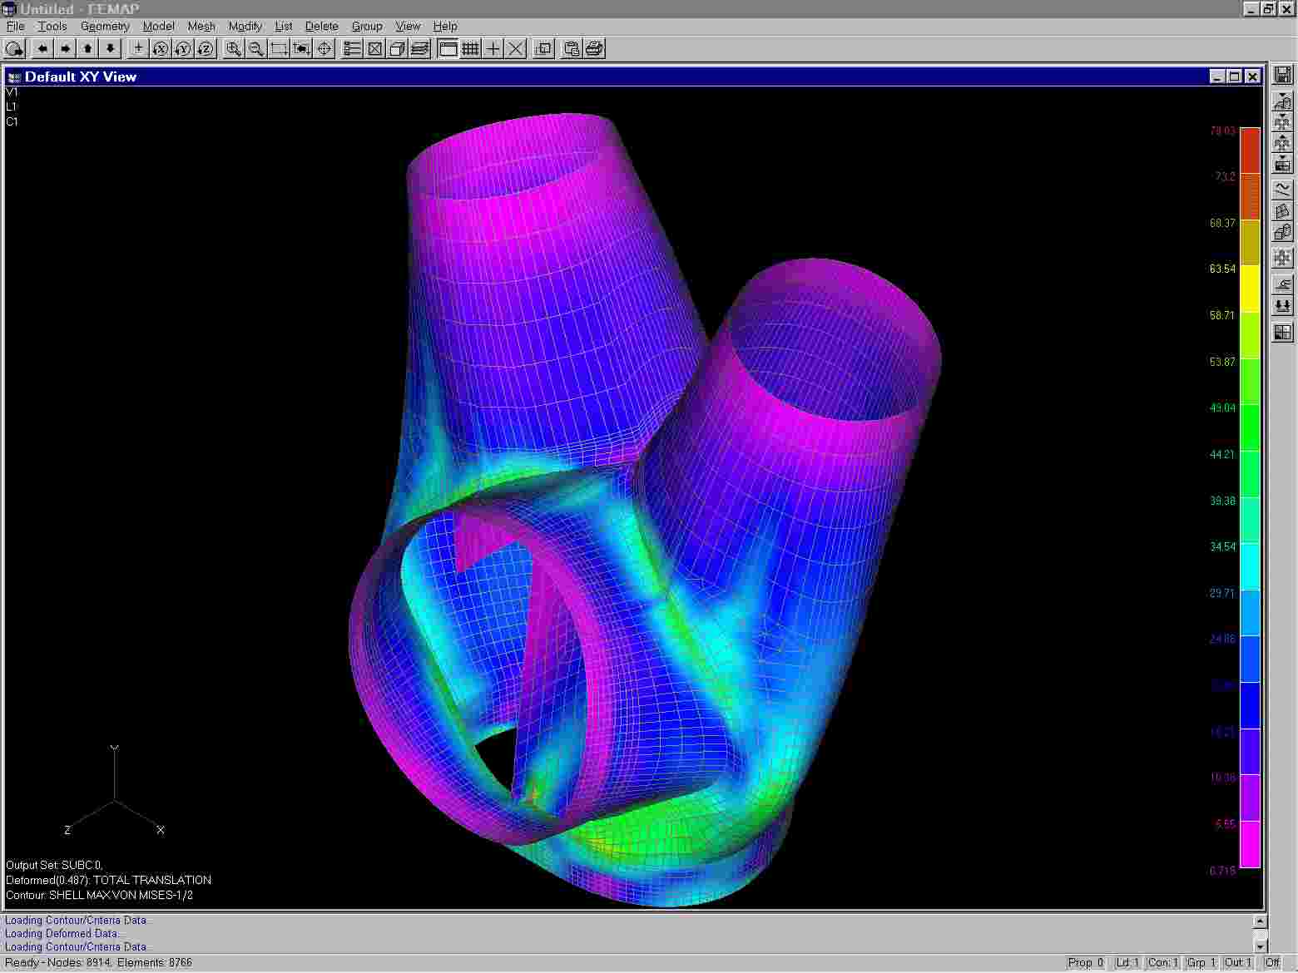The width and height of the screenshot is (1298, 973).
Task: Open the Mesh menu
Action: pyautogui.click(x=201, y=26)
